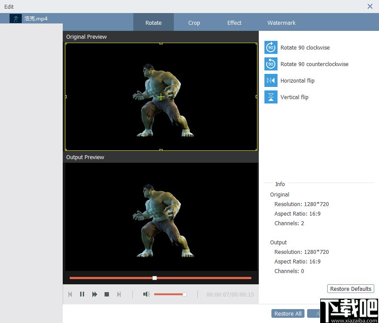Click the video progress slider handle

155,278
